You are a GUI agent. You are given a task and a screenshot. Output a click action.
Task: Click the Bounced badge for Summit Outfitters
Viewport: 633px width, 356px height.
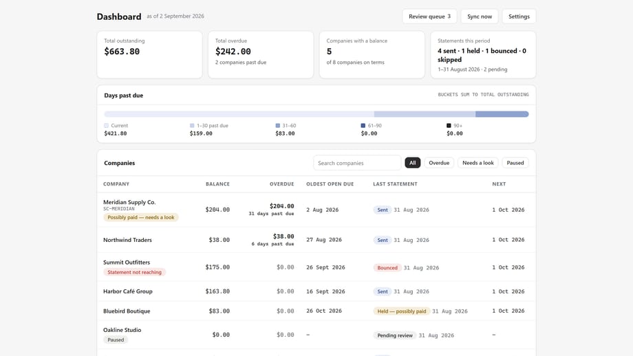[387, 268]
